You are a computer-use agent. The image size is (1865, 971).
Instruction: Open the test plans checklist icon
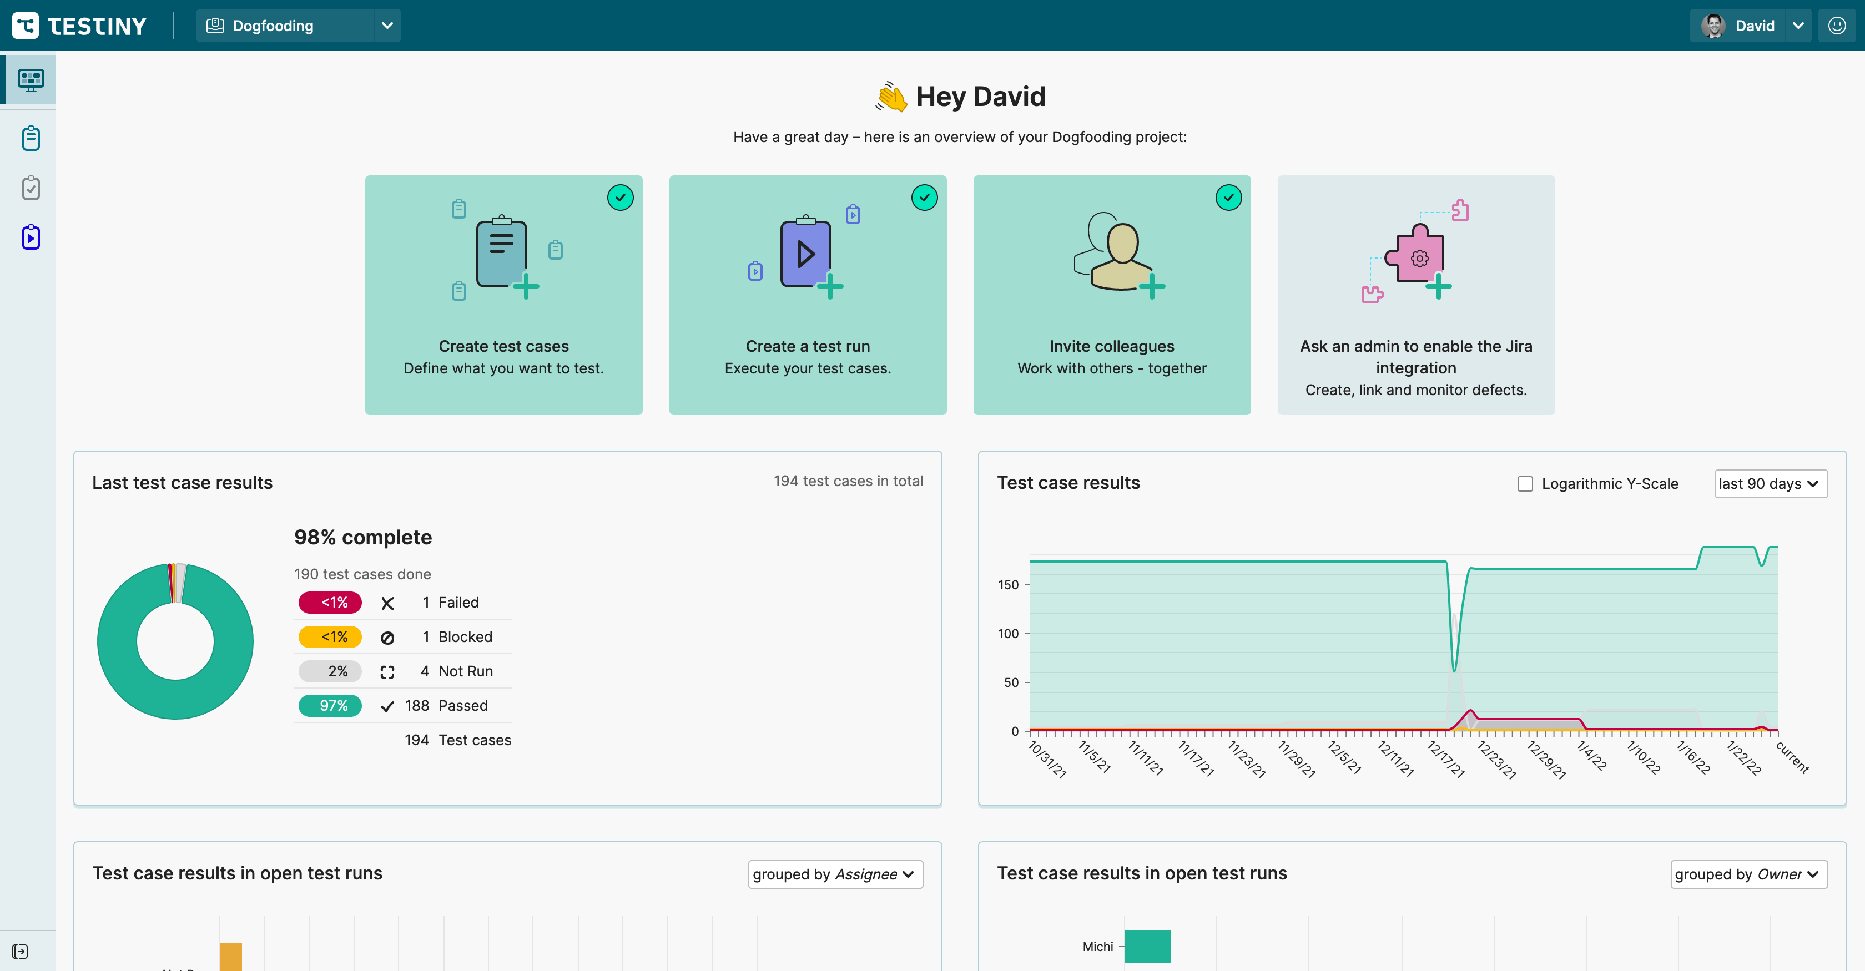31,188
